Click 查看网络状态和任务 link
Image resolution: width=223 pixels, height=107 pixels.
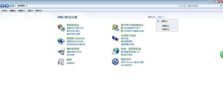coord(75,41)
